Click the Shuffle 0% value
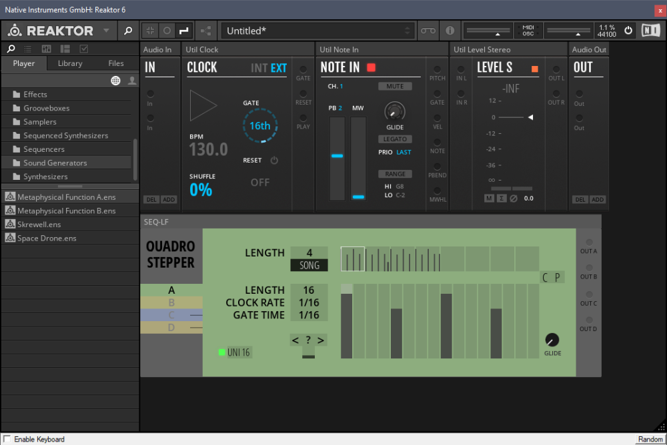 click(200, 190)
